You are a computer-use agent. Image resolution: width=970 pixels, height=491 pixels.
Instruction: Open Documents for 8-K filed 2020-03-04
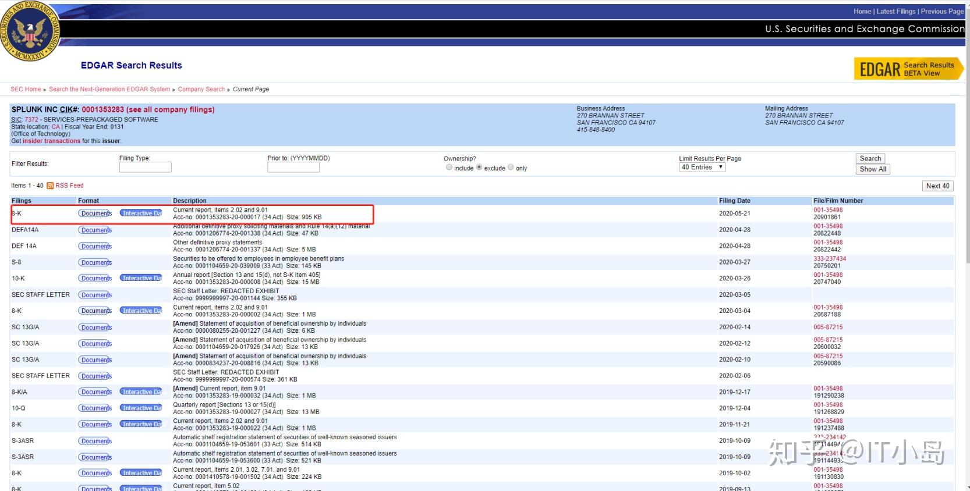coord(95,311)
